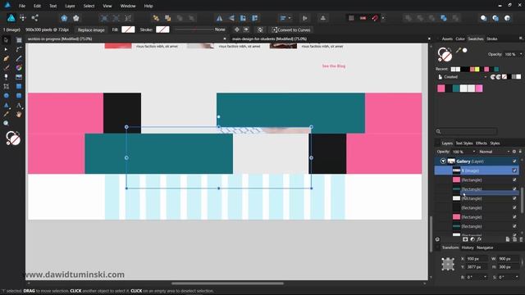
Task: Switch to main-design-for-students document tab
Action: (x=270, y=39)
